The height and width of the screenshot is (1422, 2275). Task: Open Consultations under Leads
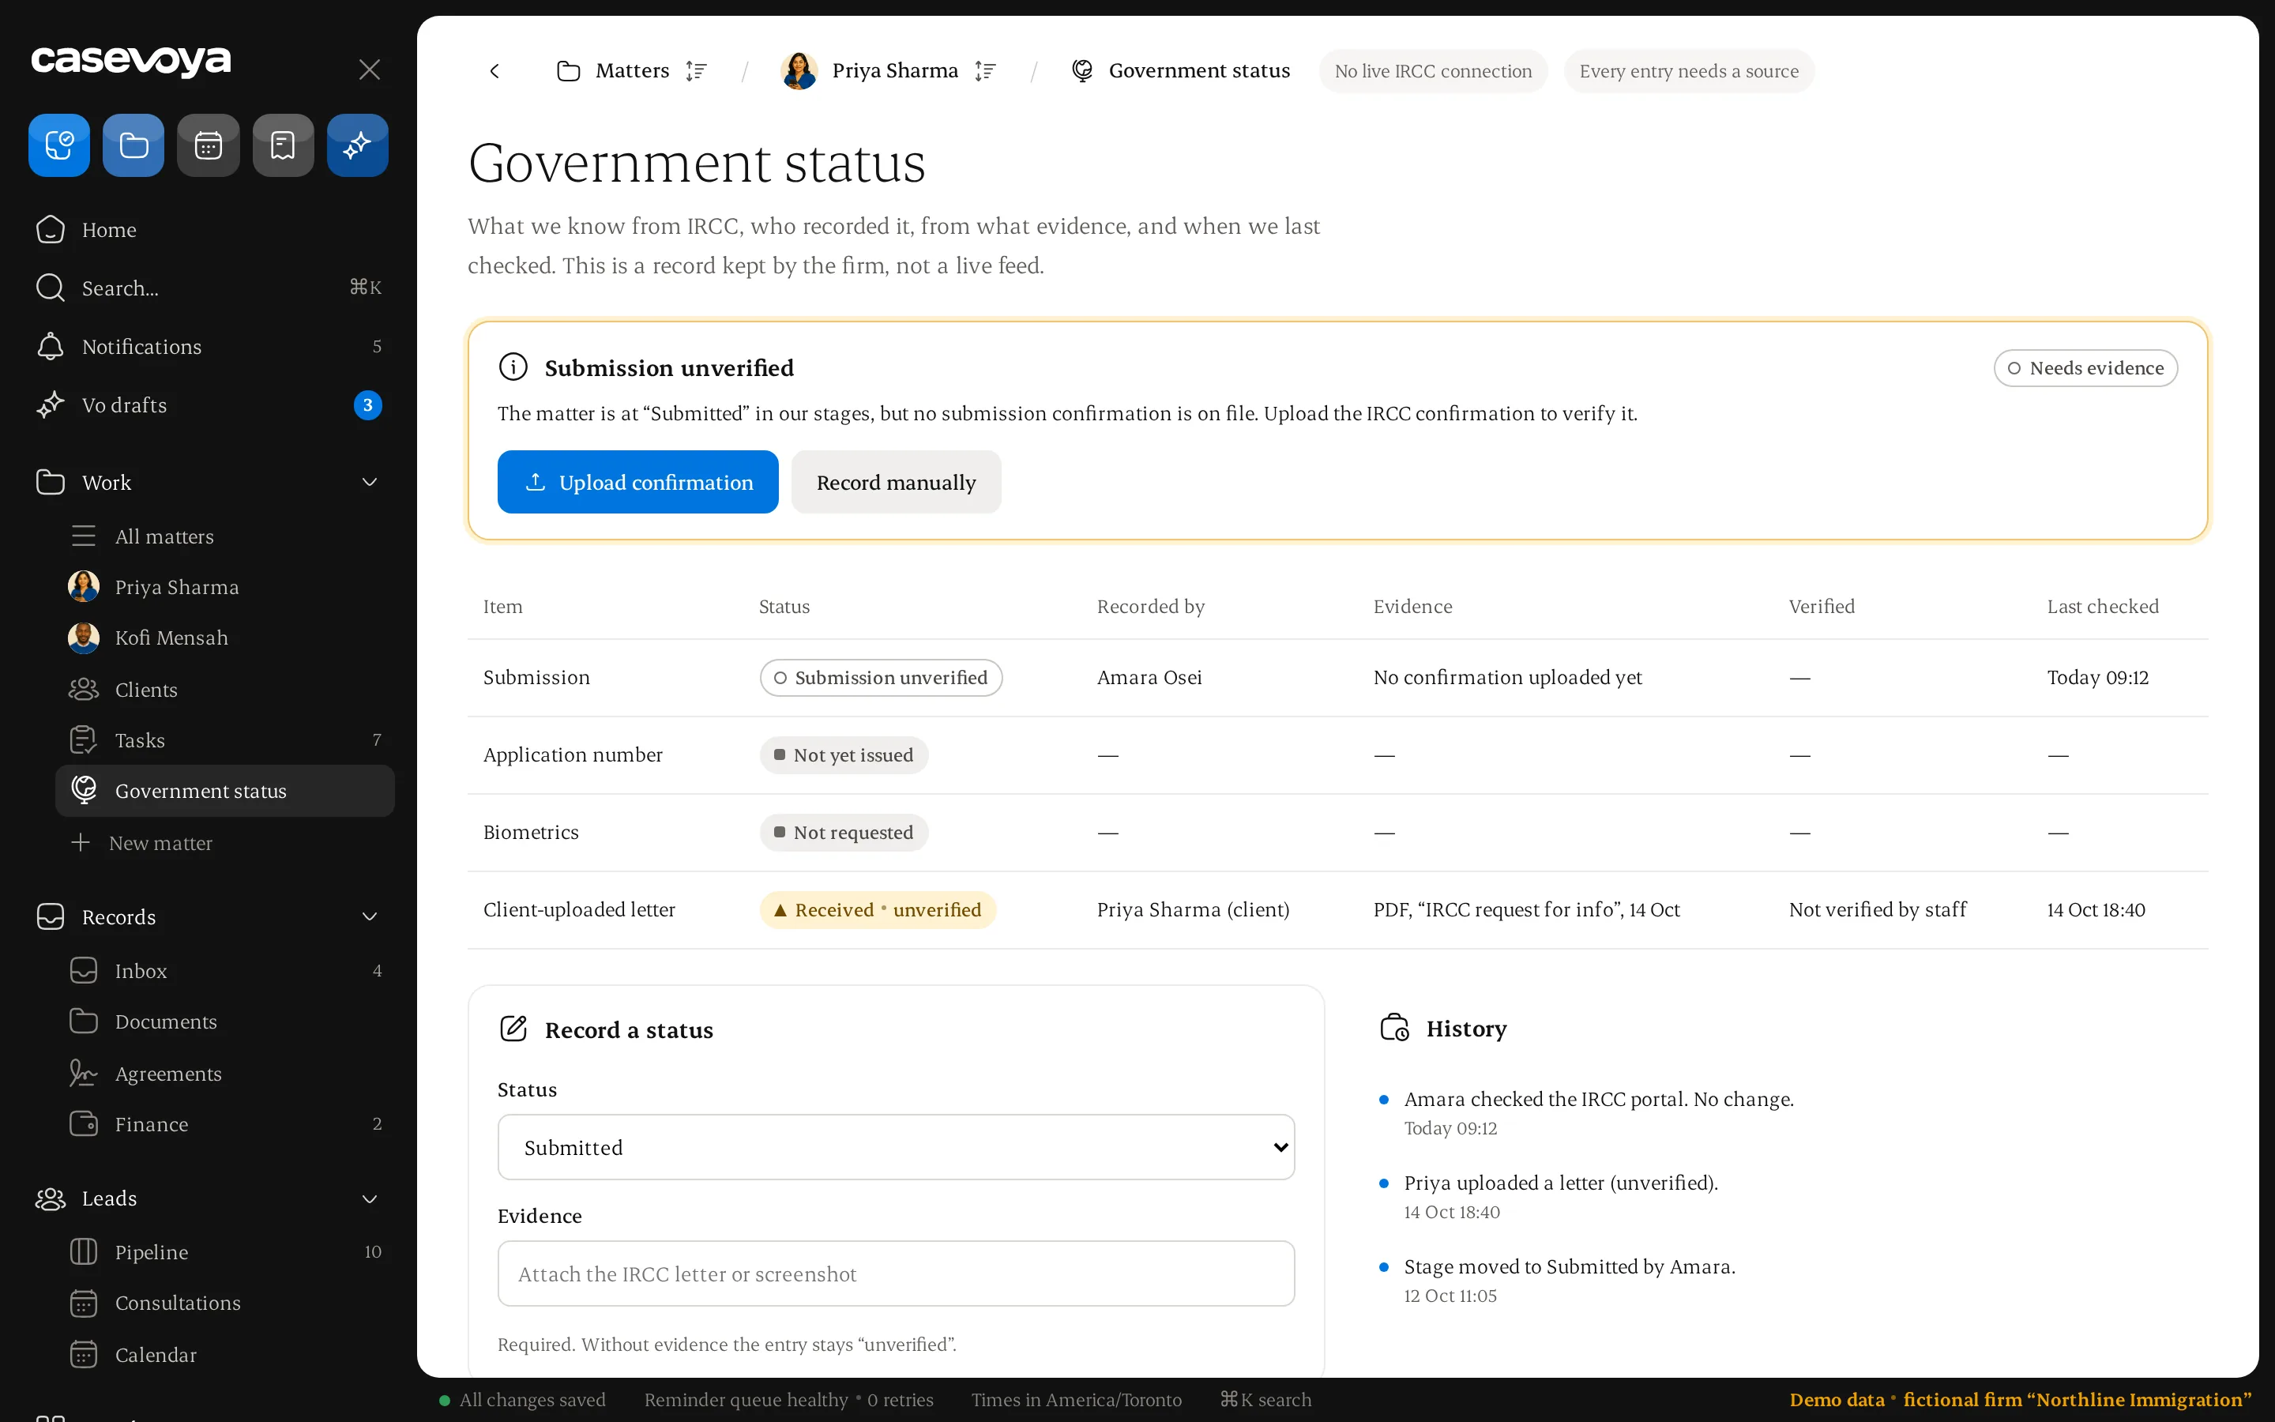tap(224, 1303)
